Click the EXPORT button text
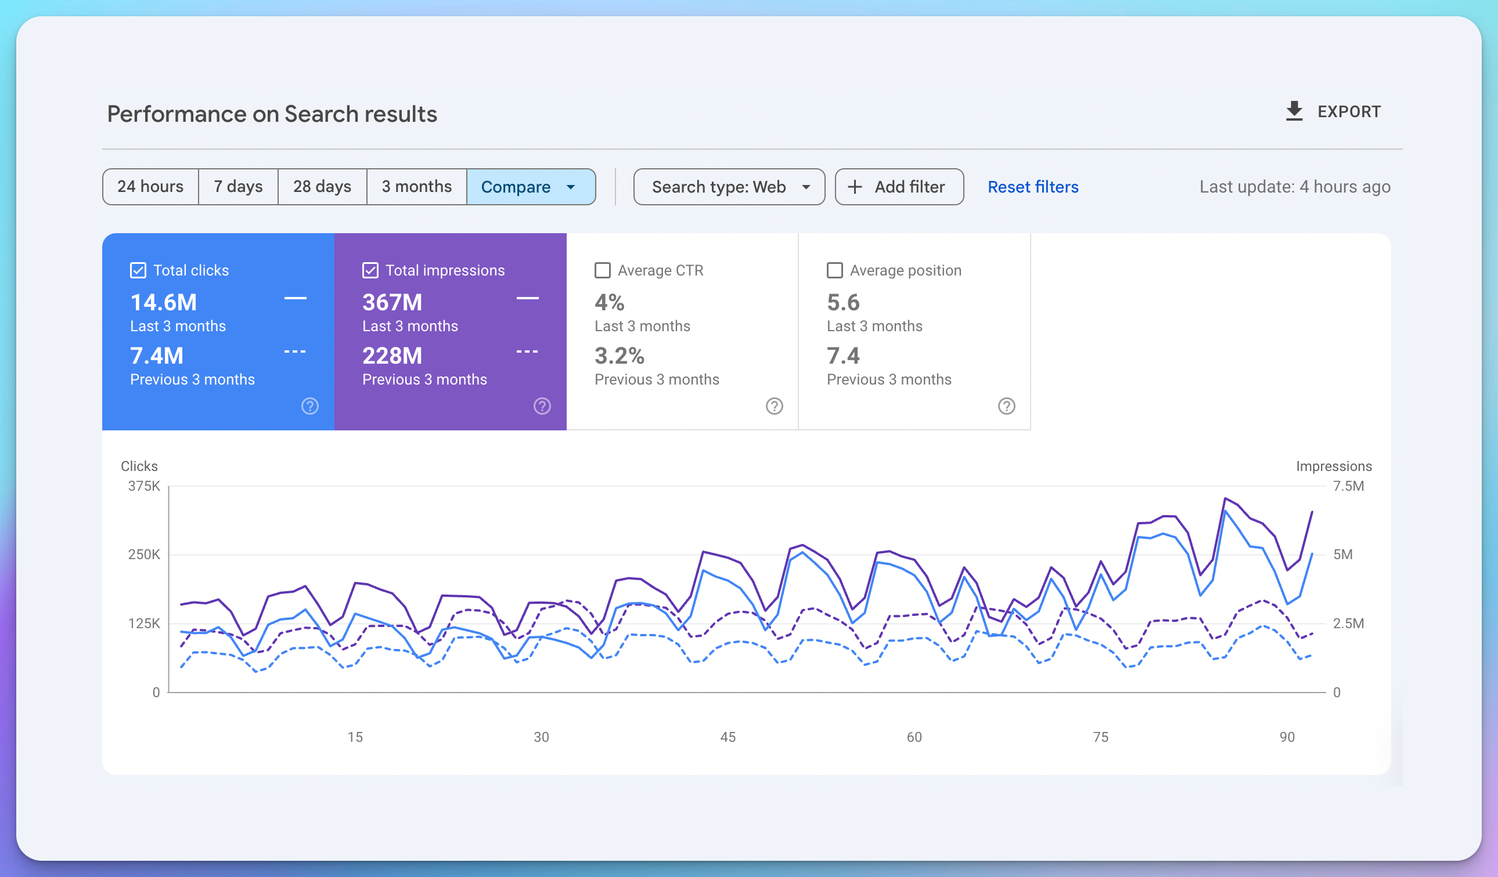 click(x=1349, y=111)
